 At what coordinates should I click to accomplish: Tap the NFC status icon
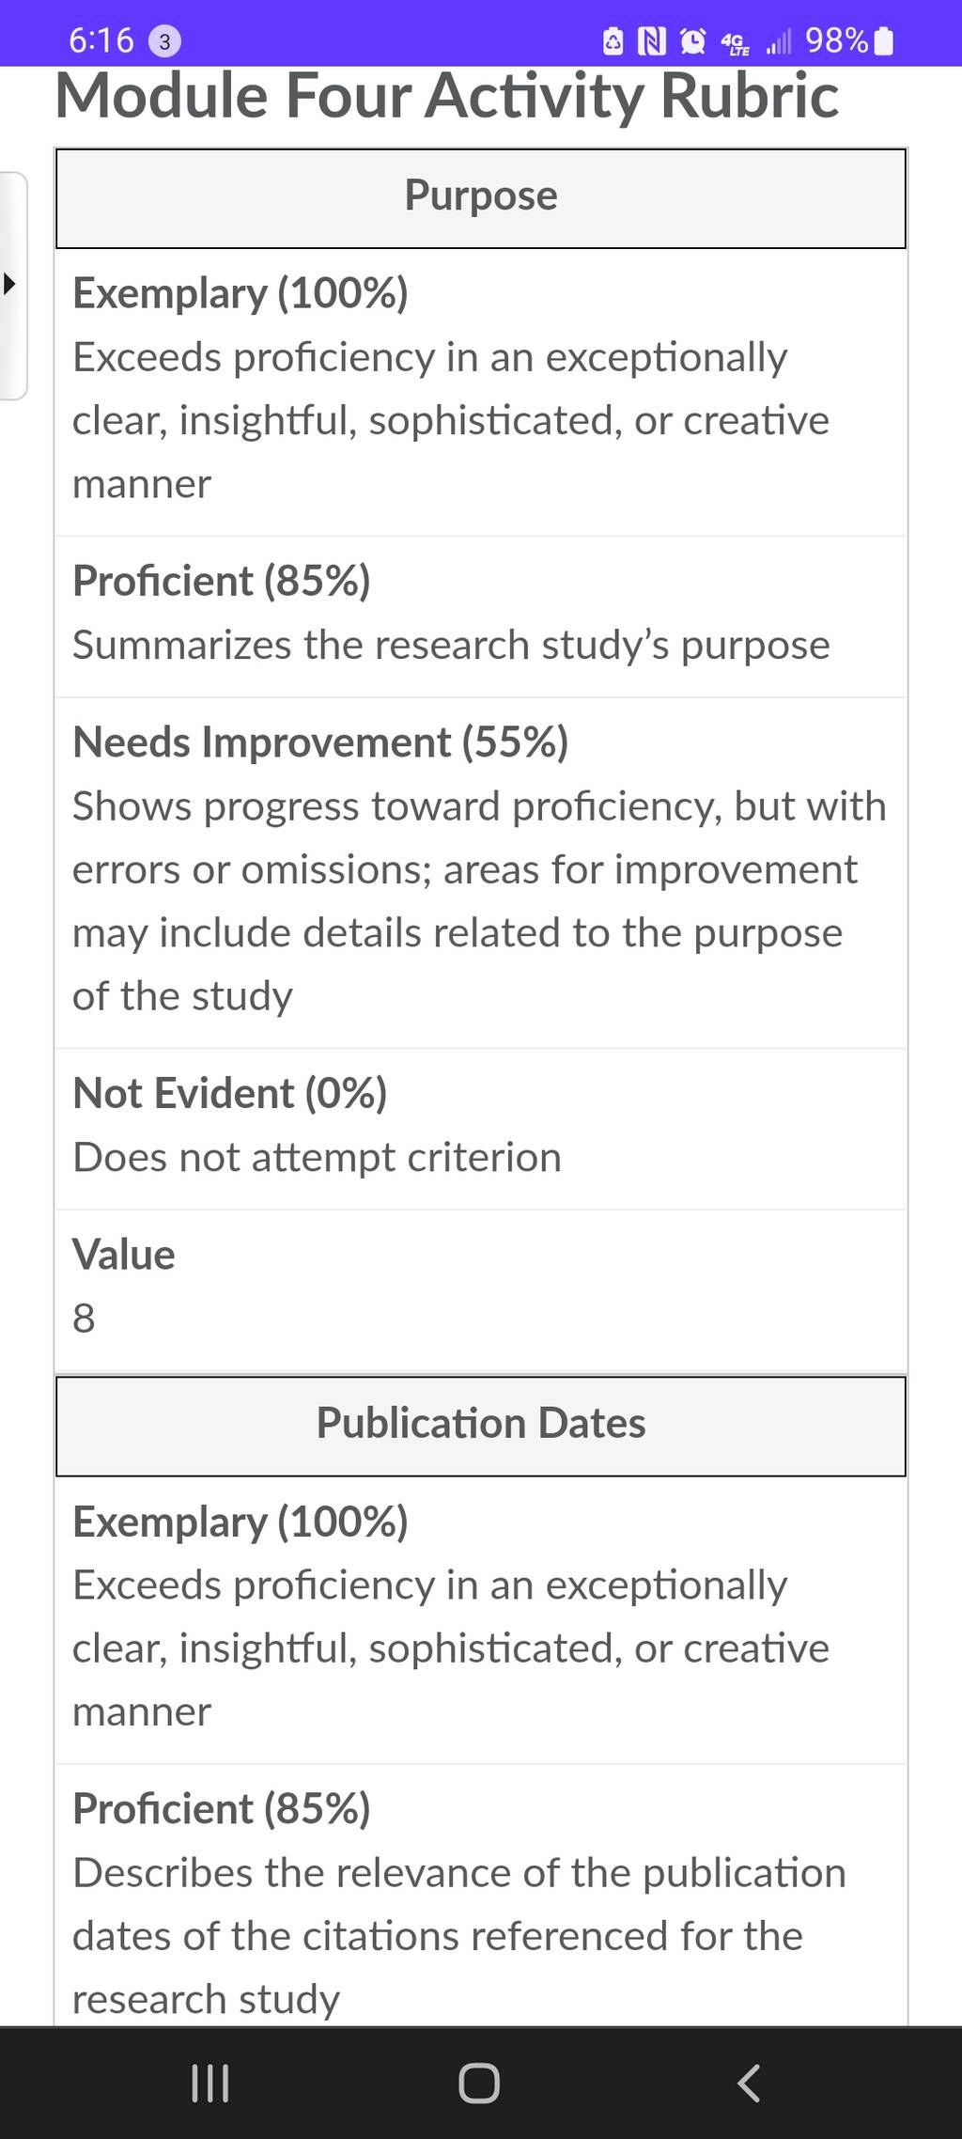[652, 41]
